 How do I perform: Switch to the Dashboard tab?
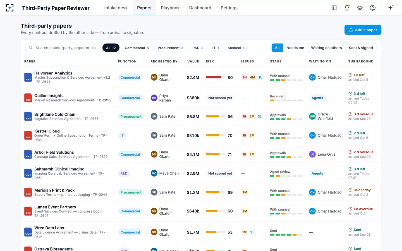click(x=200, y=8)
